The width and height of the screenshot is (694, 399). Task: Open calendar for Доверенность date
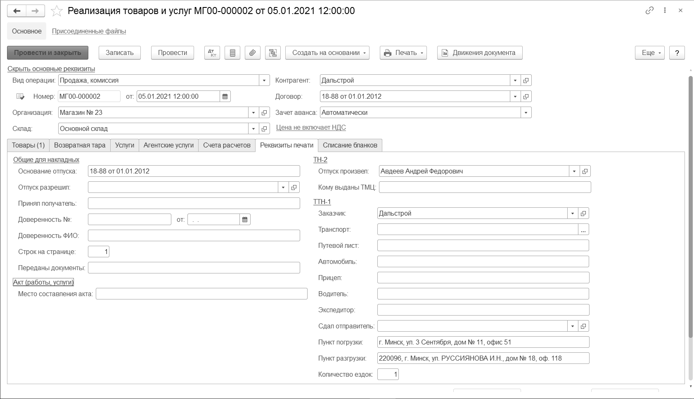245,219
